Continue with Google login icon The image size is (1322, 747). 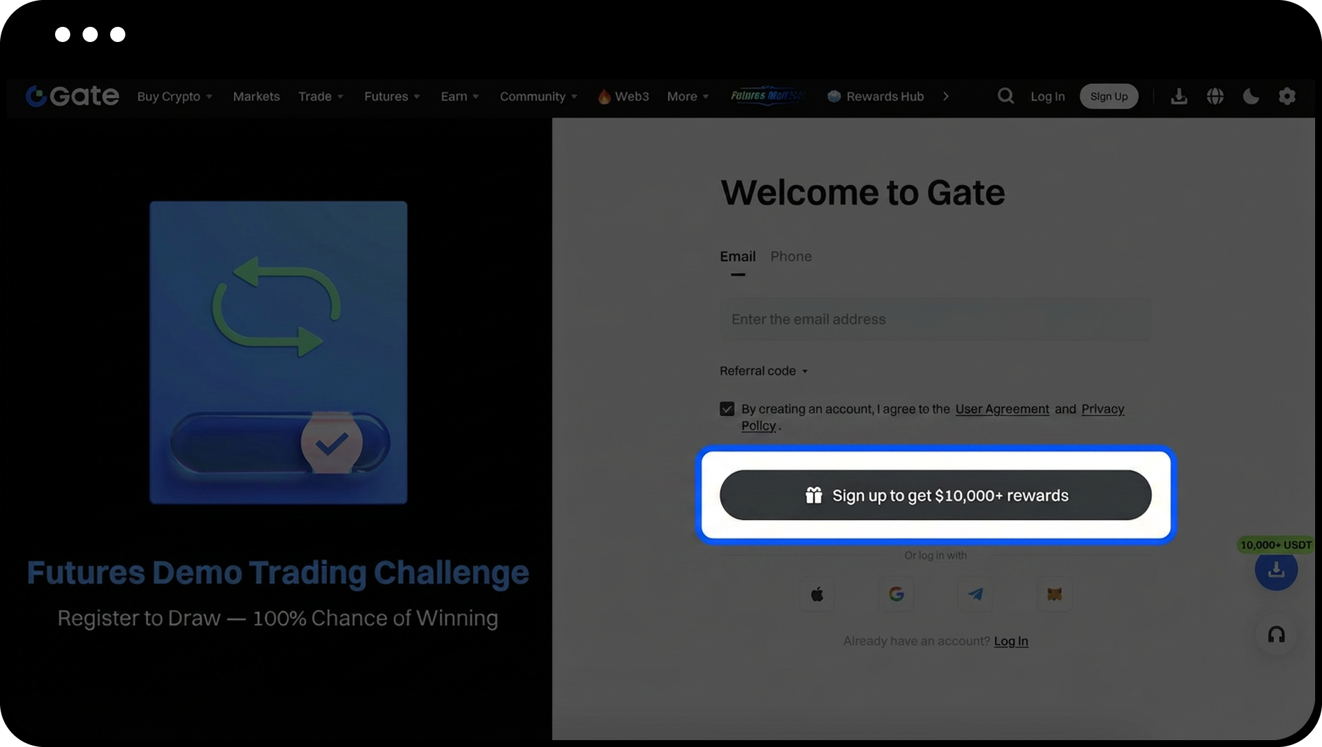[x=896, y=594]
